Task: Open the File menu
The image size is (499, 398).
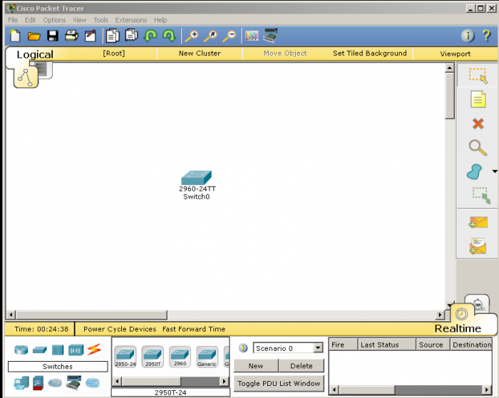Action: coord(13,20)
